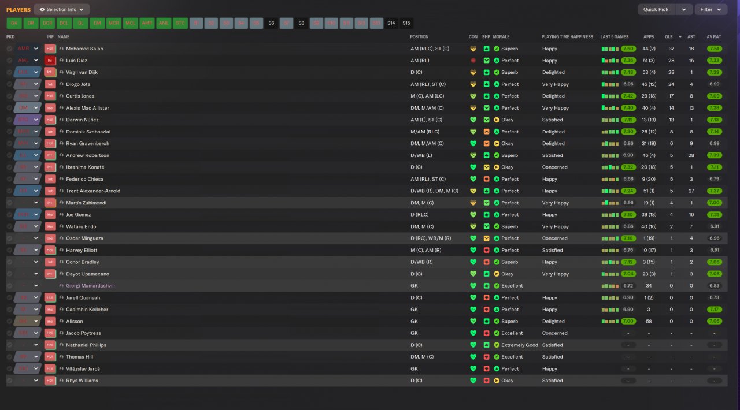The height and width of the screenshot is (410, 740).
Task: Click Andrew Robertson's Superb morale icon
Action: pyautogui.click(x=497, y=155)
